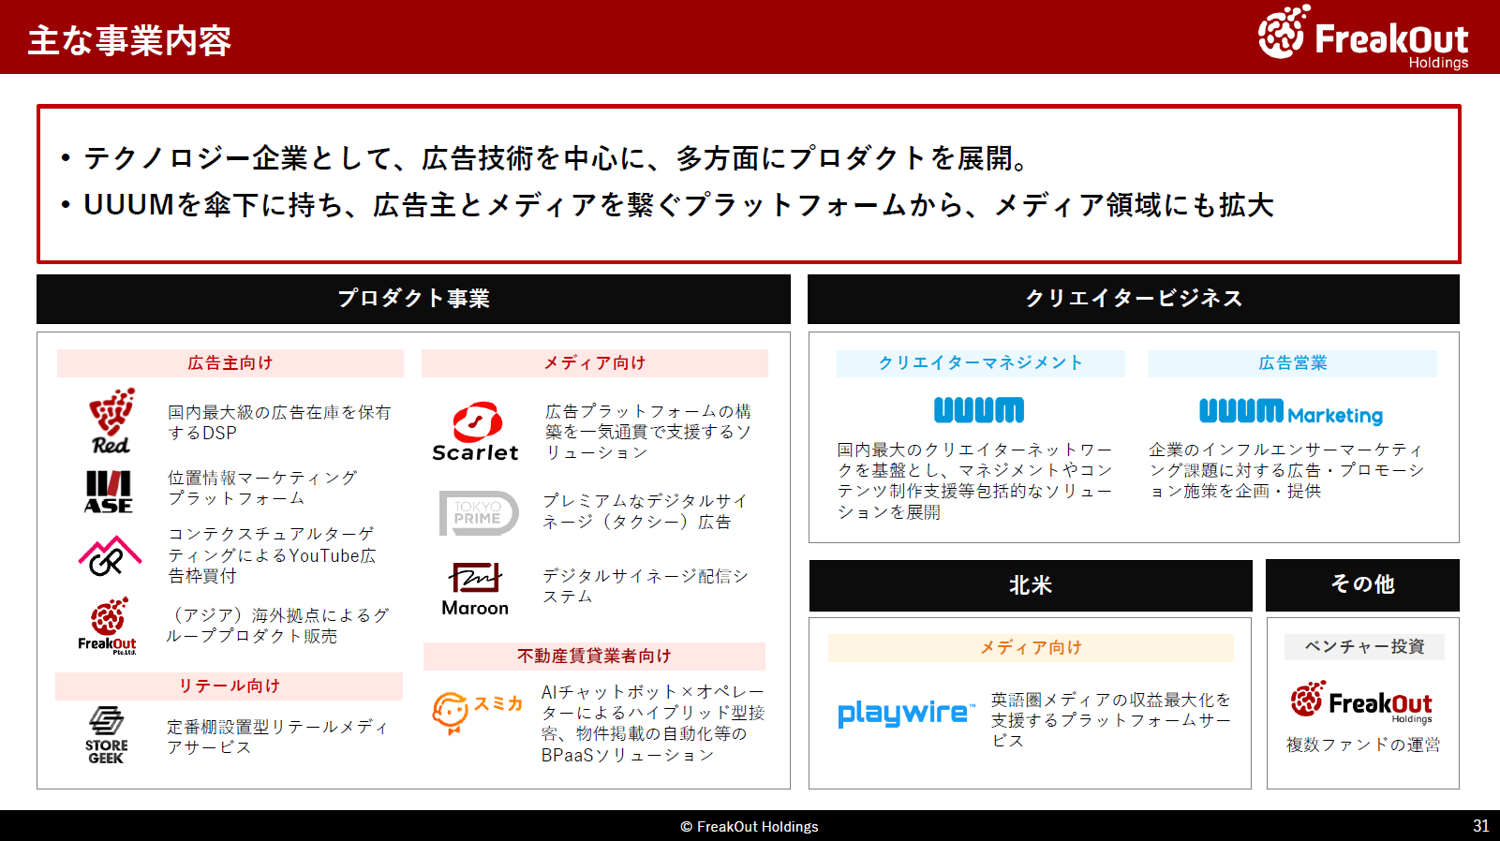Click the コンテクスチュアルターゲティング YouTube description
This screenshot has height=841, width=1500.
tap(272, 555)
